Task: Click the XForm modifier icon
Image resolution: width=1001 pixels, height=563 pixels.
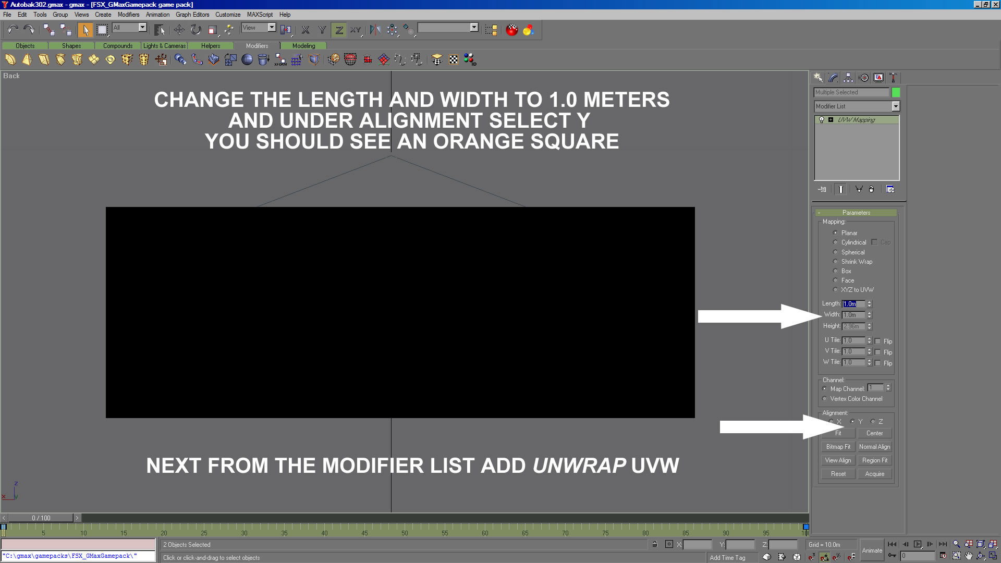Action: click(280, 60)
